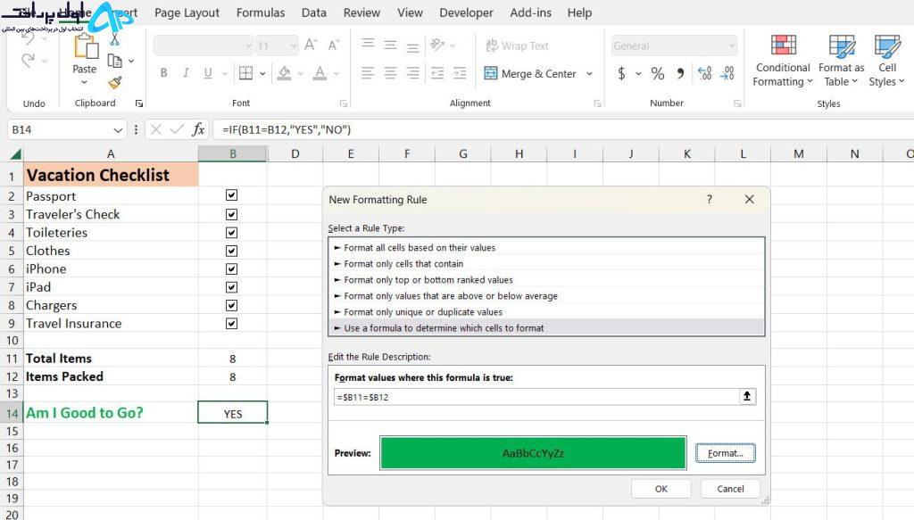Click the green format preview box
914x520 pixels.
coord(533,453)
